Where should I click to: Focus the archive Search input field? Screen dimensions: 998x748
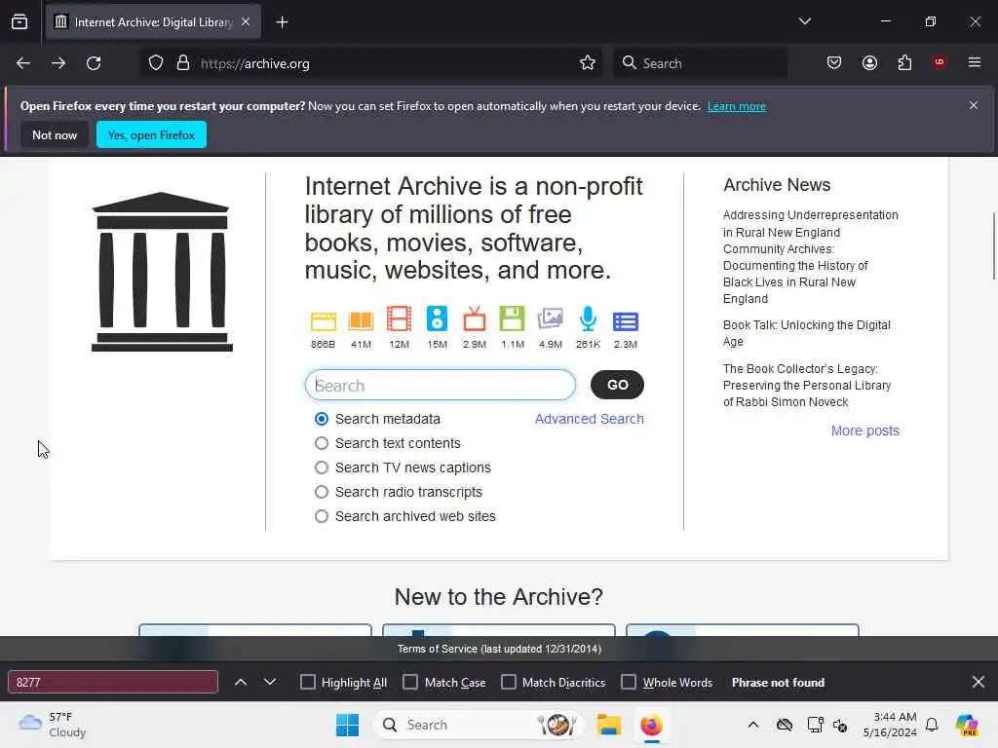tap(441, 385)
